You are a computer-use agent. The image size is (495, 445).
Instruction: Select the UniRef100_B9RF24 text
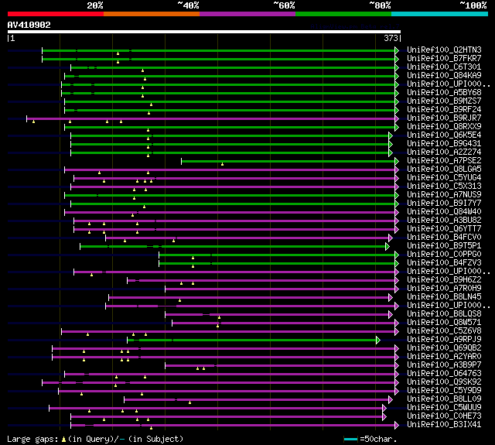click(x=444, y=110)
